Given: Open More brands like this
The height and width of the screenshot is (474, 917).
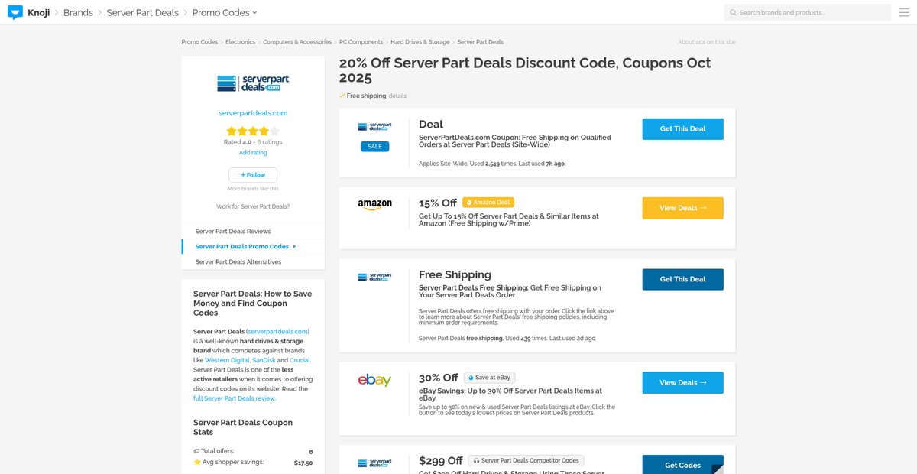Looking at the screenshot, I should click(x=253, y=189).
